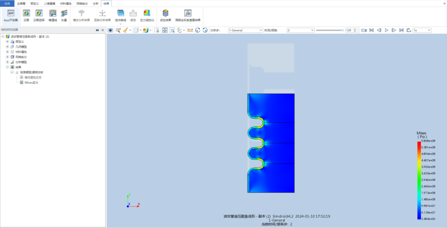Click the fit-to-view icon

(165, 30)
